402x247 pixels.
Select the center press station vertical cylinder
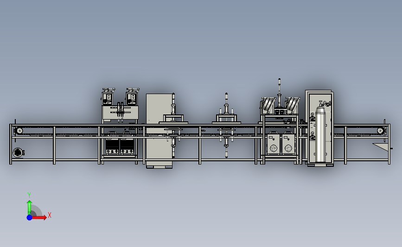coord(226,103)
